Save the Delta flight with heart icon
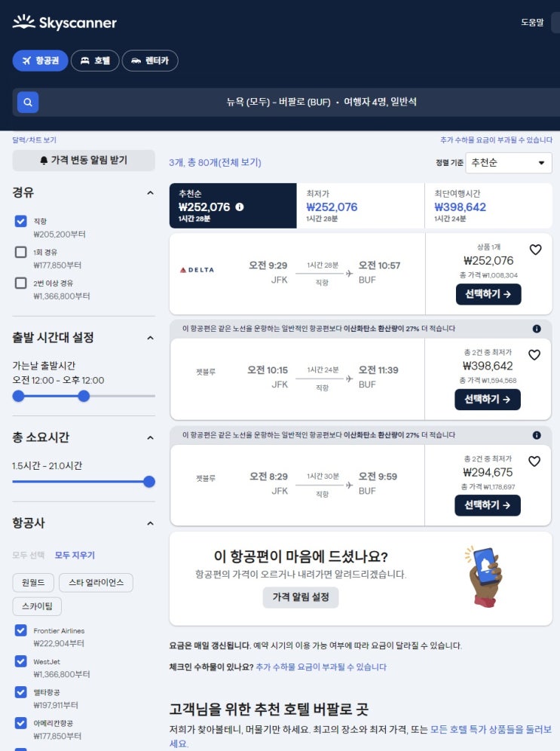The width and height of the screenshot is (560, 751). (x=535, y=250)
